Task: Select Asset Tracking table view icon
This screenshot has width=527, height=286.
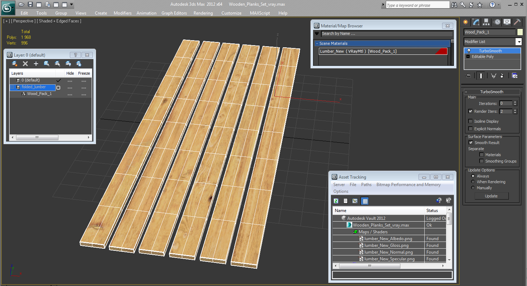Action: tap(365, 201)
